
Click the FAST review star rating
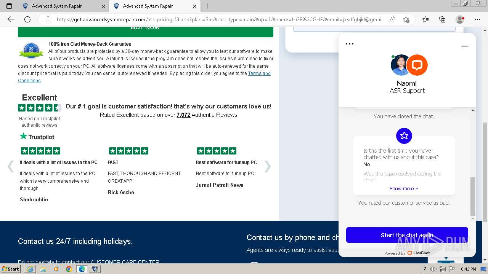tap(128, 151)
